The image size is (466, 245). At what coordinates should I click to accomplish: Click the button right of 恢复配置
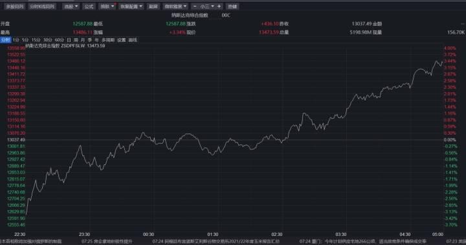(x=153, y=6)
